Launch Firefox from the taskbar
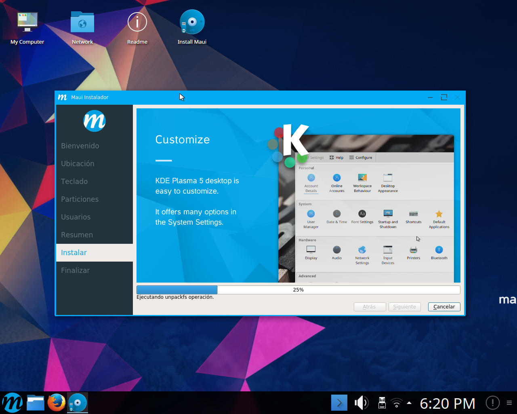517x414 pixels. [x=57, y=403]
